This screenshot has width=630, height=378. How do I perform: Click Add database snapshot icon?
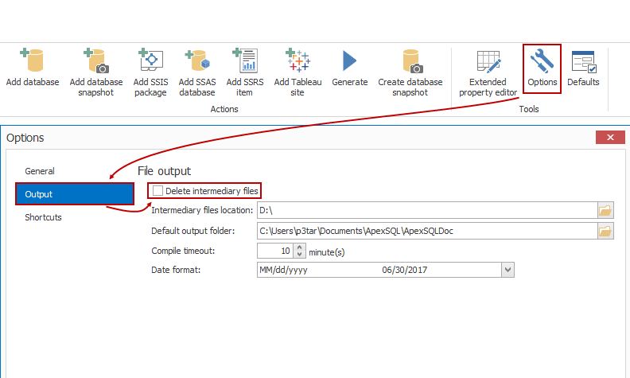coord(96,62)
